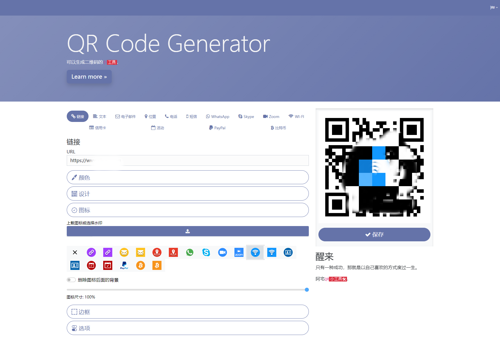Toggle 删除图标后面的背景 switch
This screenshot has width=500, height=346.
[71, 280]
